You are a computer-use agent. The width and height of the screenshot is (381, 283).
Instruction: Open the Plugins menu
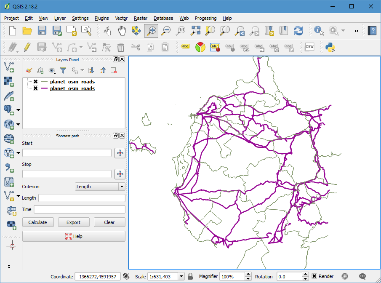click(x=102, y=18)
